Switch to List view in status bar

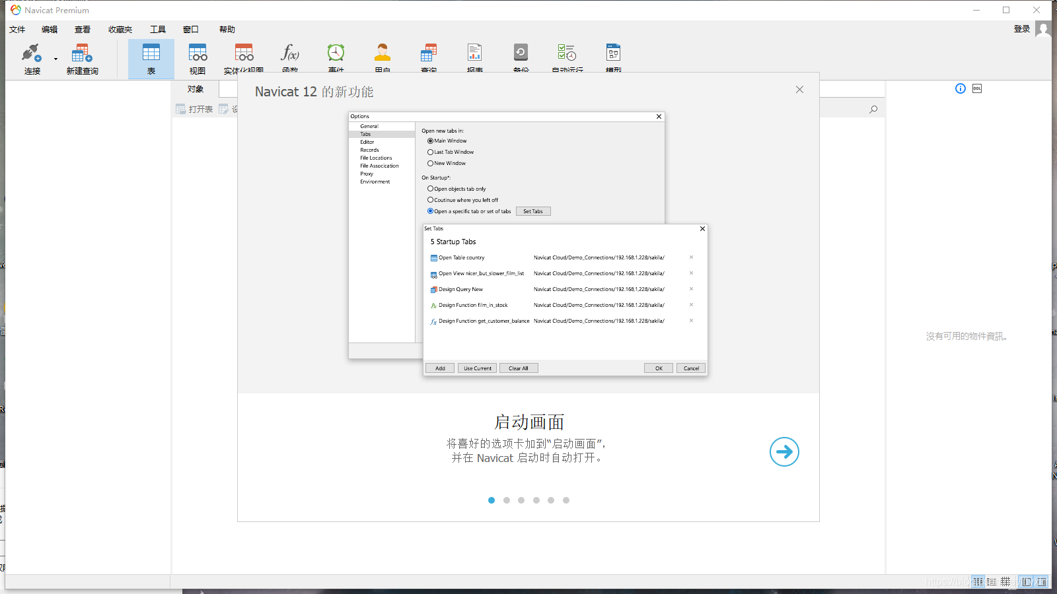click(x=978, y=581)
